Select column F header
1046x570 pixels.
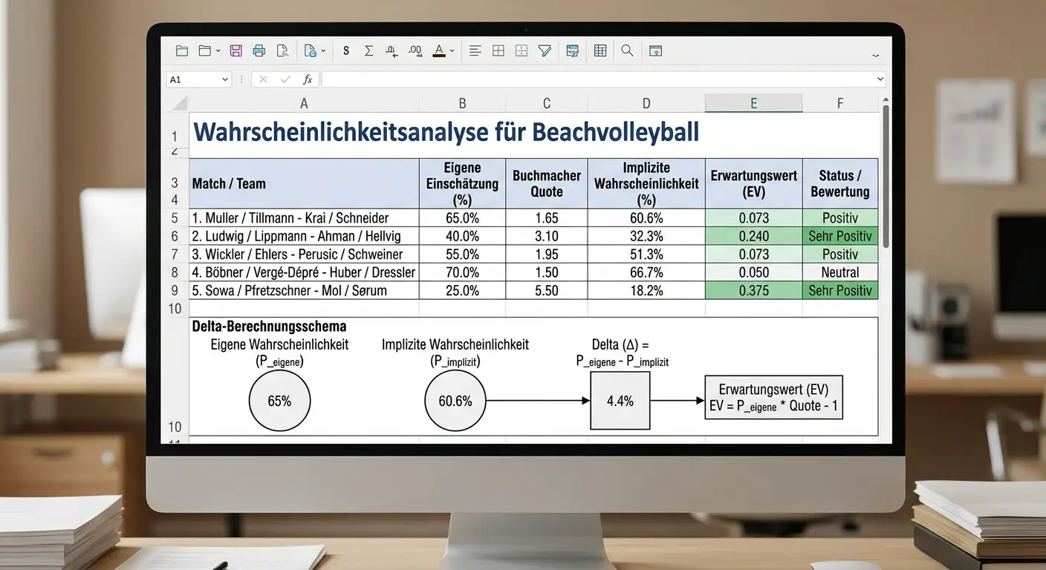(x=840, y=103)
